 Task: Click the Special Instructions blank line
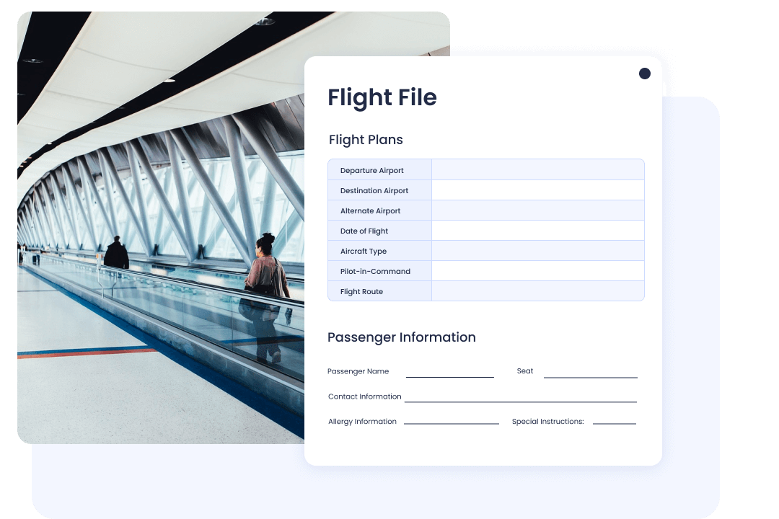click(614, 424)
